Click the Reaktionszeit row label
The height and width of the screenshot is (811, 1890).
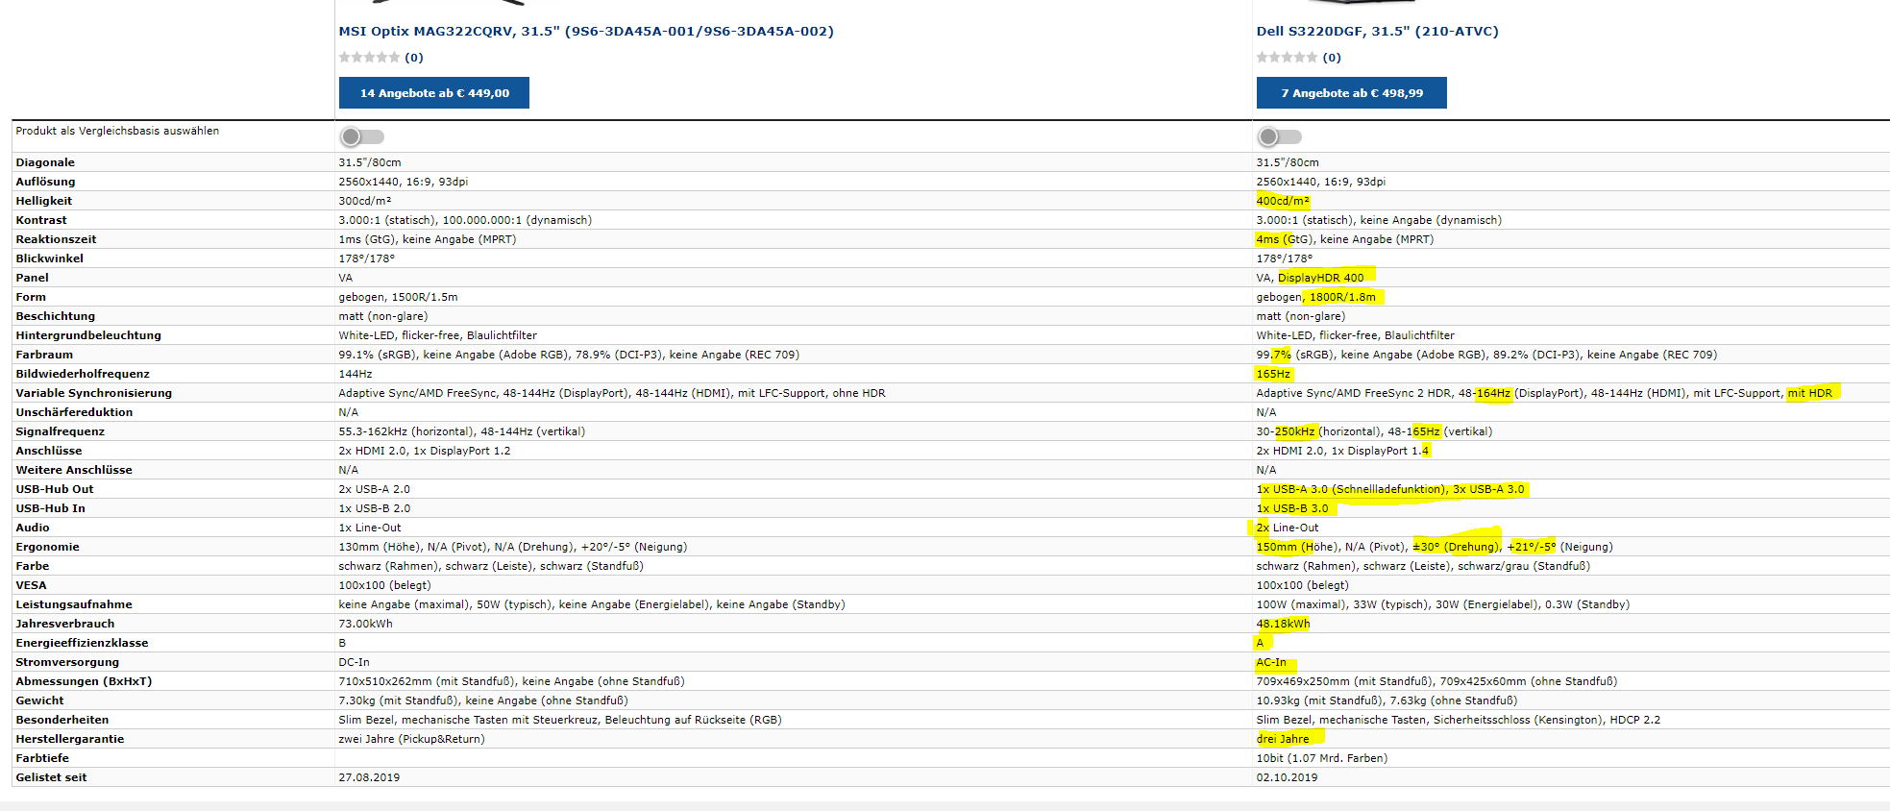click(x=56, y=239)
